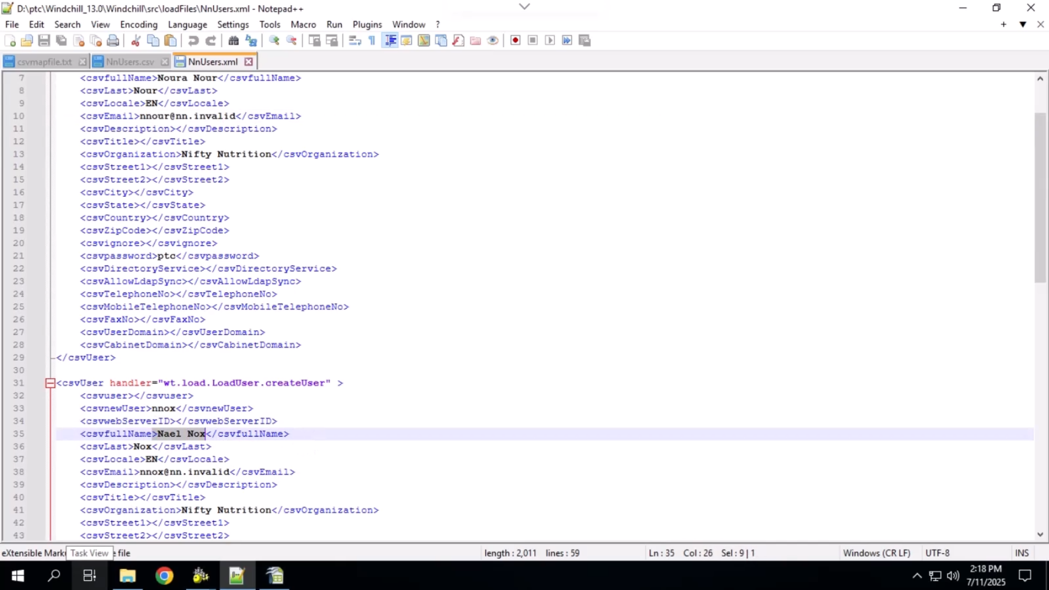
Task: Create a new file using the toolbar icon
Action: pos(10,40)
